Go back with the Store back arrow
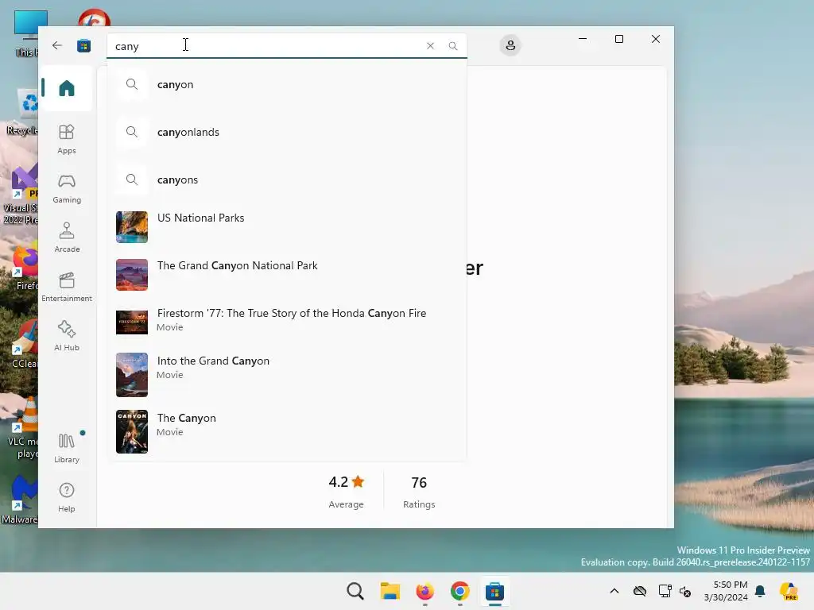The image size is (814, 610). [57, 45]
